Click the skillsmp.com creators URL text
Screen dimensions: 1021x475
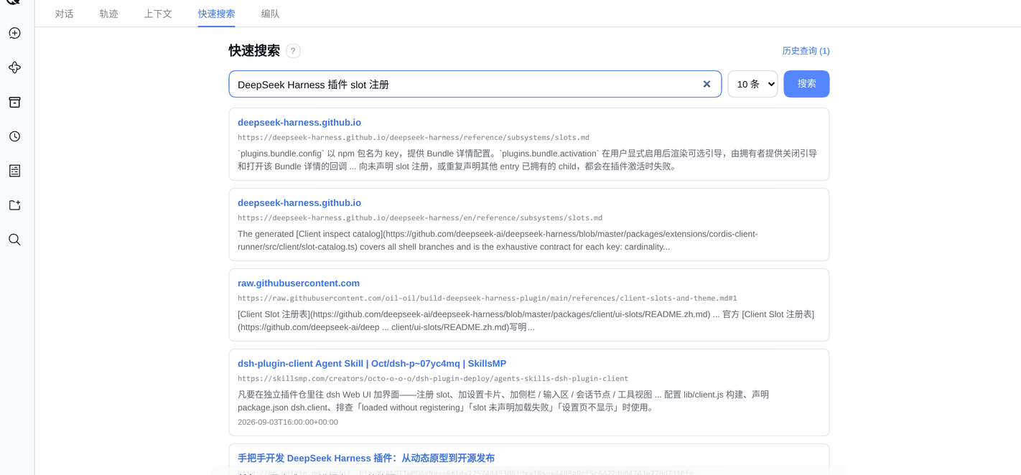pos(433,379)
